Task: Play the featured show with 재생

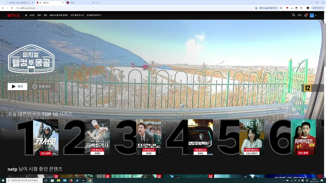Action: tap(17, 86)
